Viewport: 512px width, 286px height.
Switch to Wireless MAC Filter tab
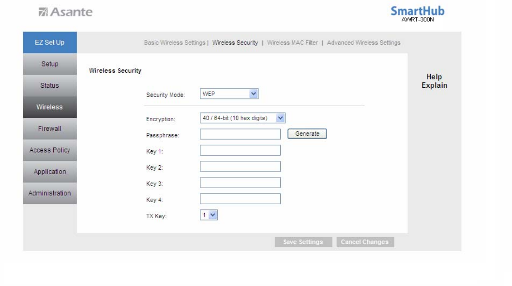point(292,43)
